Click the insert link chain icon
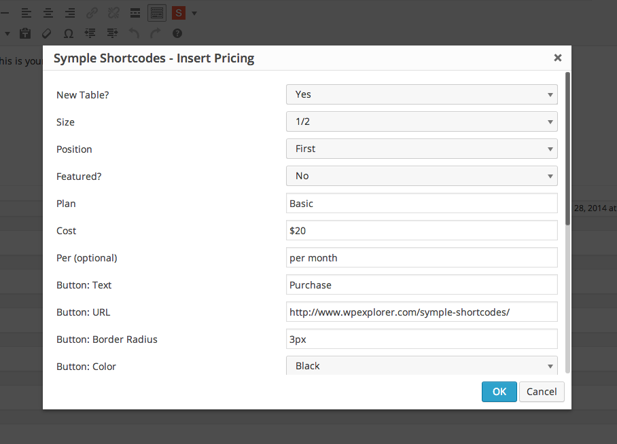 (x=92, y=13)
